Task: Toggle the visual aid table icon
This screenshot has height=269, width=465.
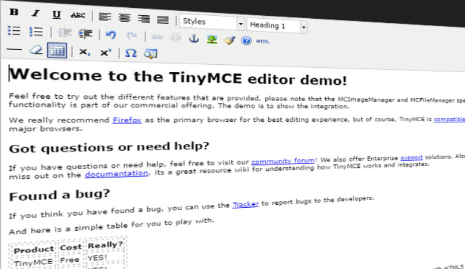Action: pos(57,51)
